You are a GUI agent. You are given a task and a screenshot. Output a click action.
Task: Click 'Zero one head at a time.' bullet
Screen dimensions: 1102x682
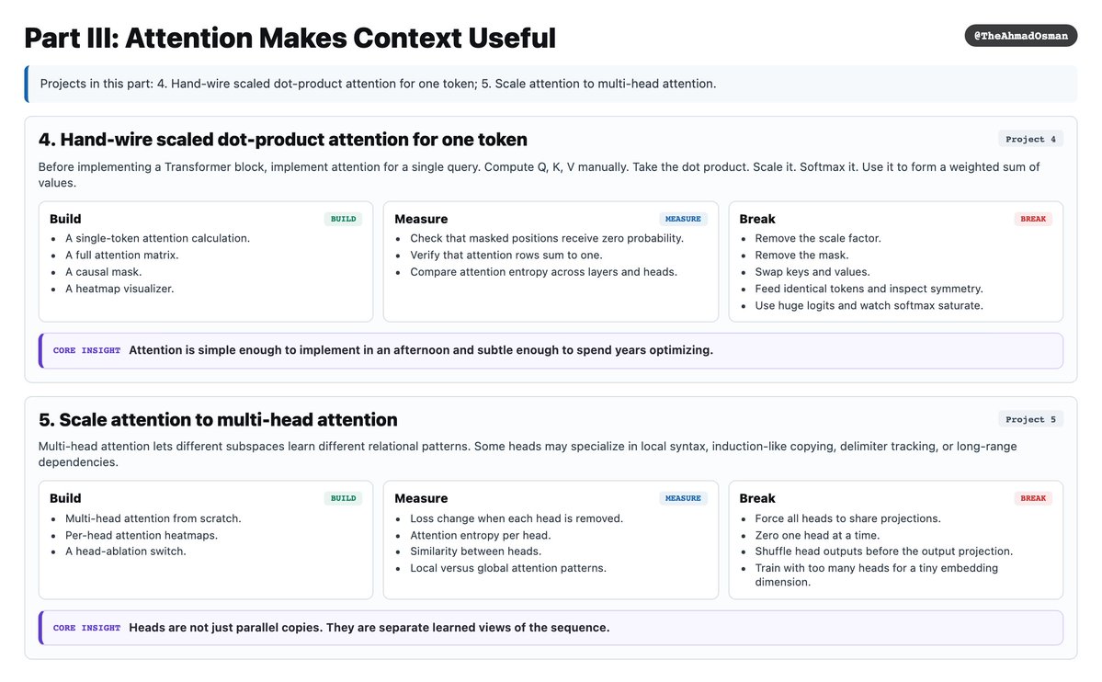[817, 535]
